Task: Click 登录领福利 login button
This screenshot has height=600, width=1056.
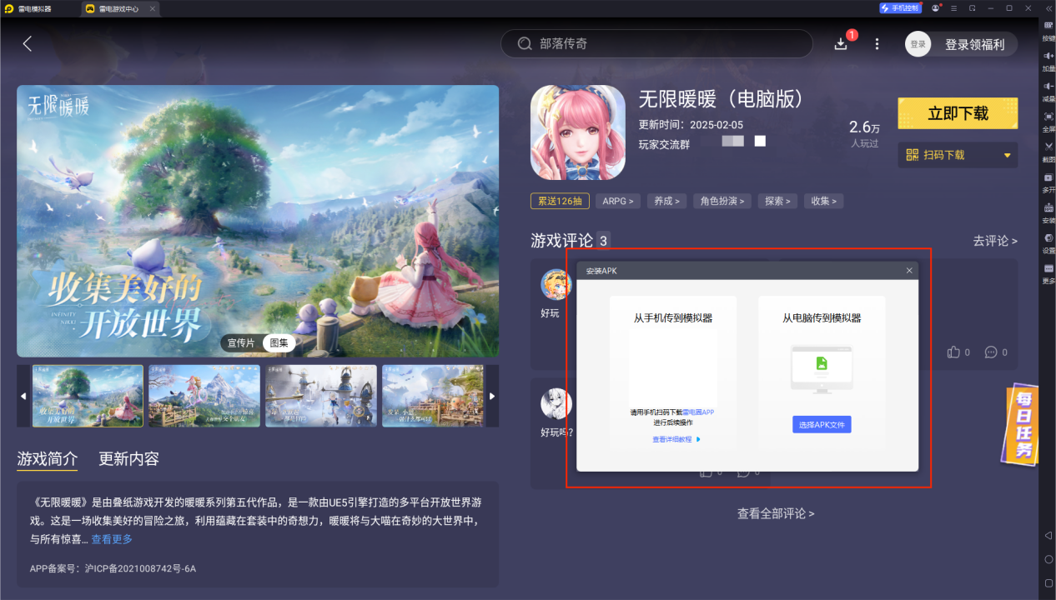Action: 974,44
